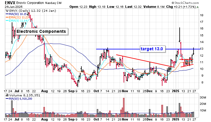Click the candlestick icon beside ENVX (Daily)

pyautogui.click(x=7, y=11)
